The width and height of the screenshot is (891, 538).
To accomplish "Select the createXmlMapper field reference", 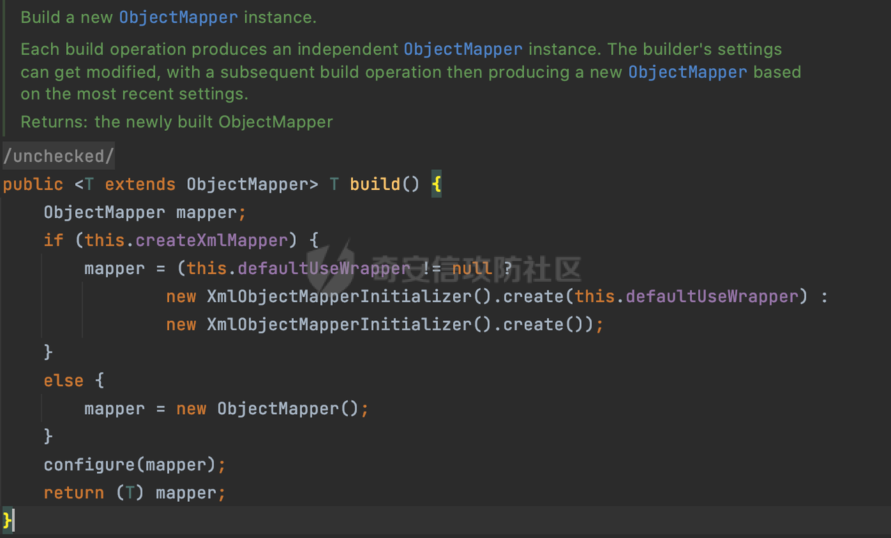I will tap(212, 241).
